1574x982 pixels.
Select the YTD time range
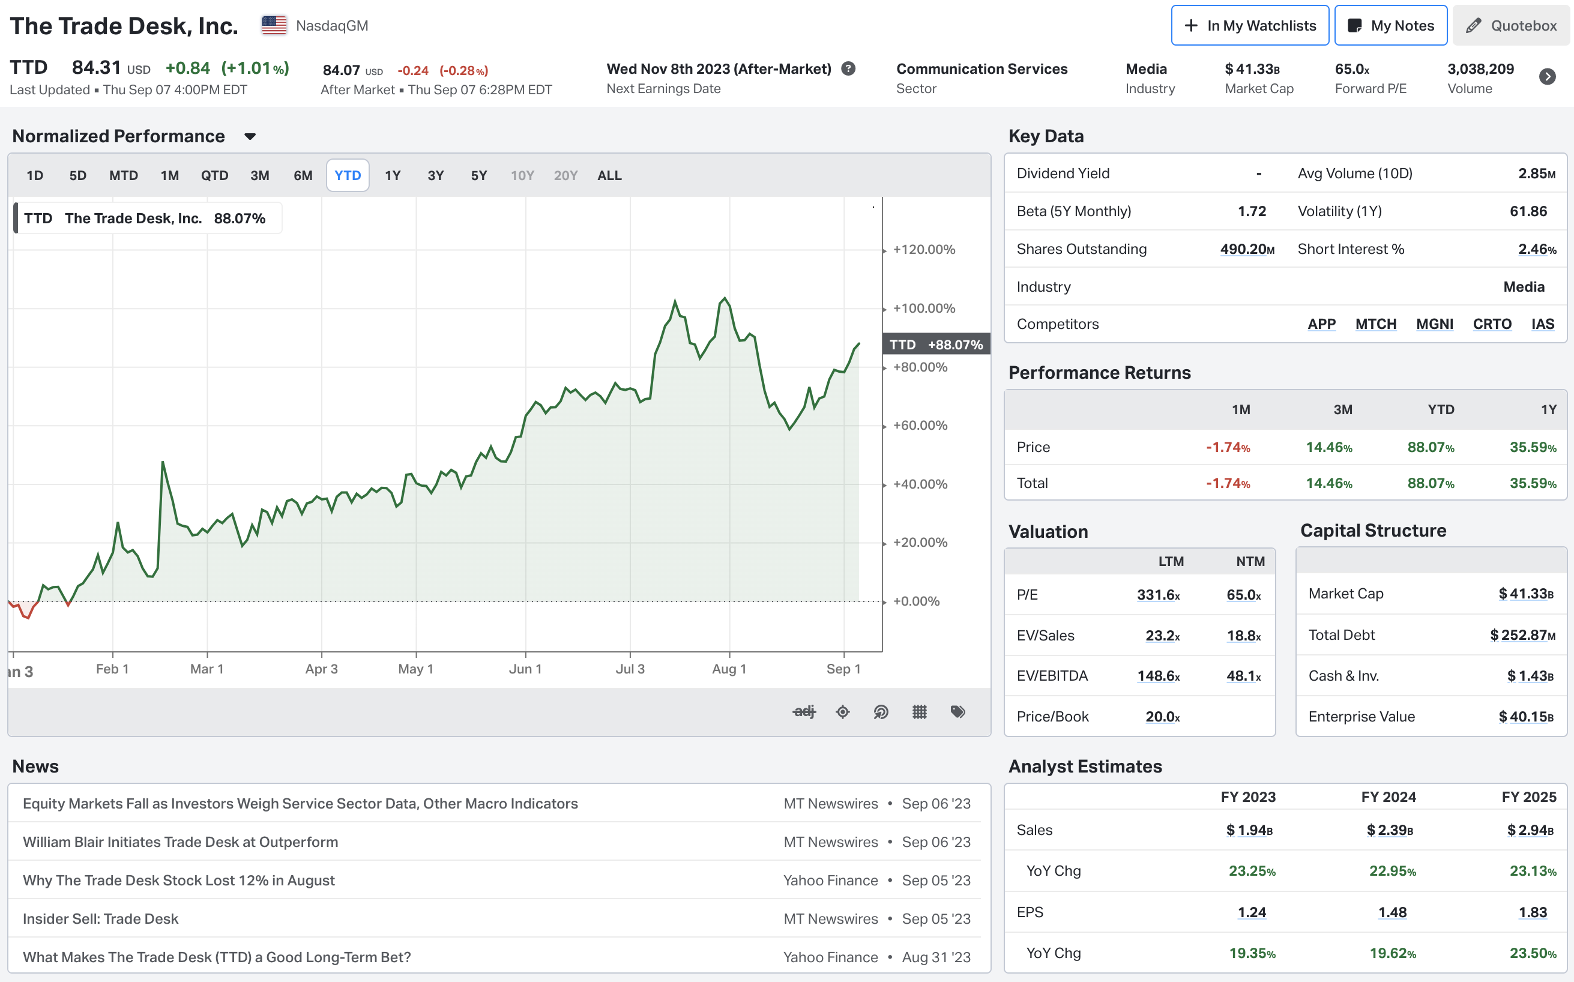[x=348, y=175]
